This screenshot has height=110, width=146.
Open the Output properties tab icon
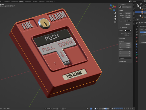137,29
